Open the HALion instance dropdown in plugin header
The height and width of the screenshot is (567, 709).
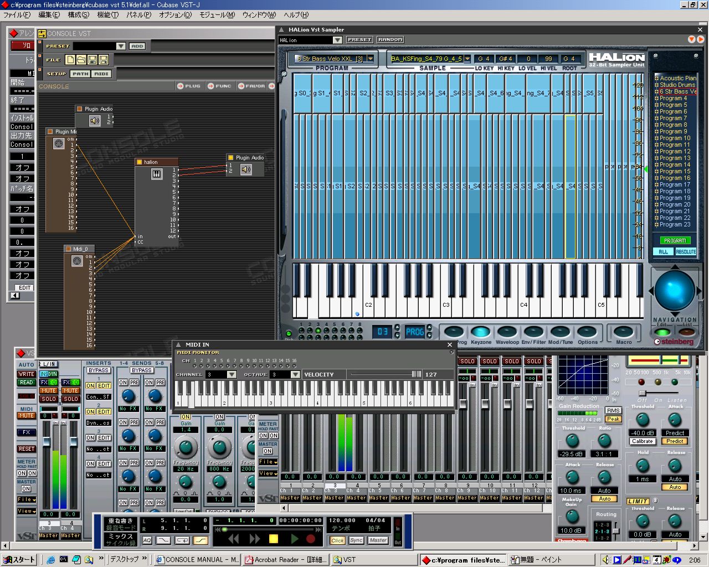(337, 40)
